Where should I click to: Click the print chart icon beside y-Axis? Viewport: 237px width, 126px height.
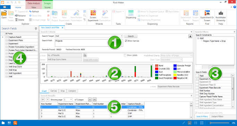point(85,55)
